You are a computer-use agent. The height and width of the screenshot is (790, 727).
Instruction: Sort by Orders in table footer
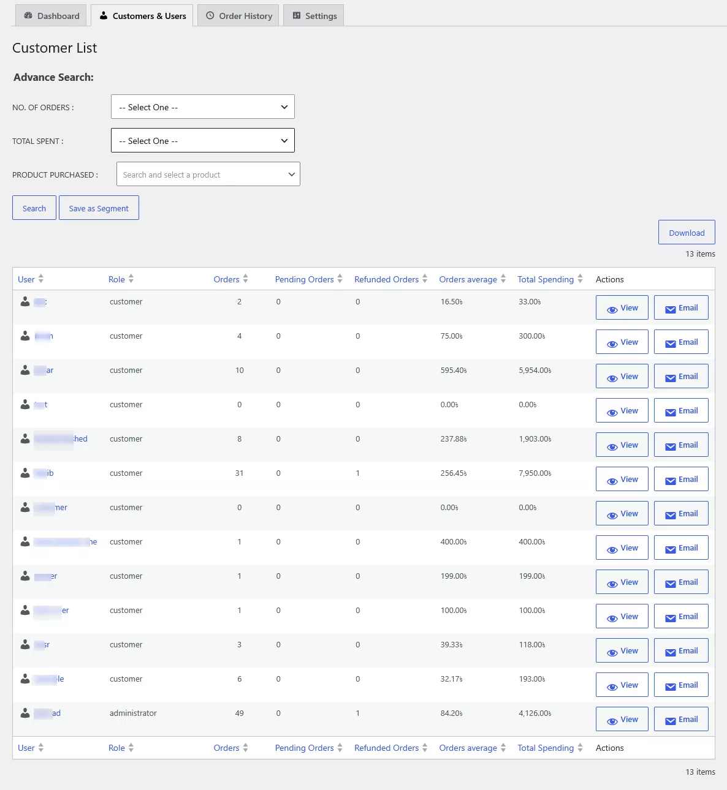coord(230,747)
